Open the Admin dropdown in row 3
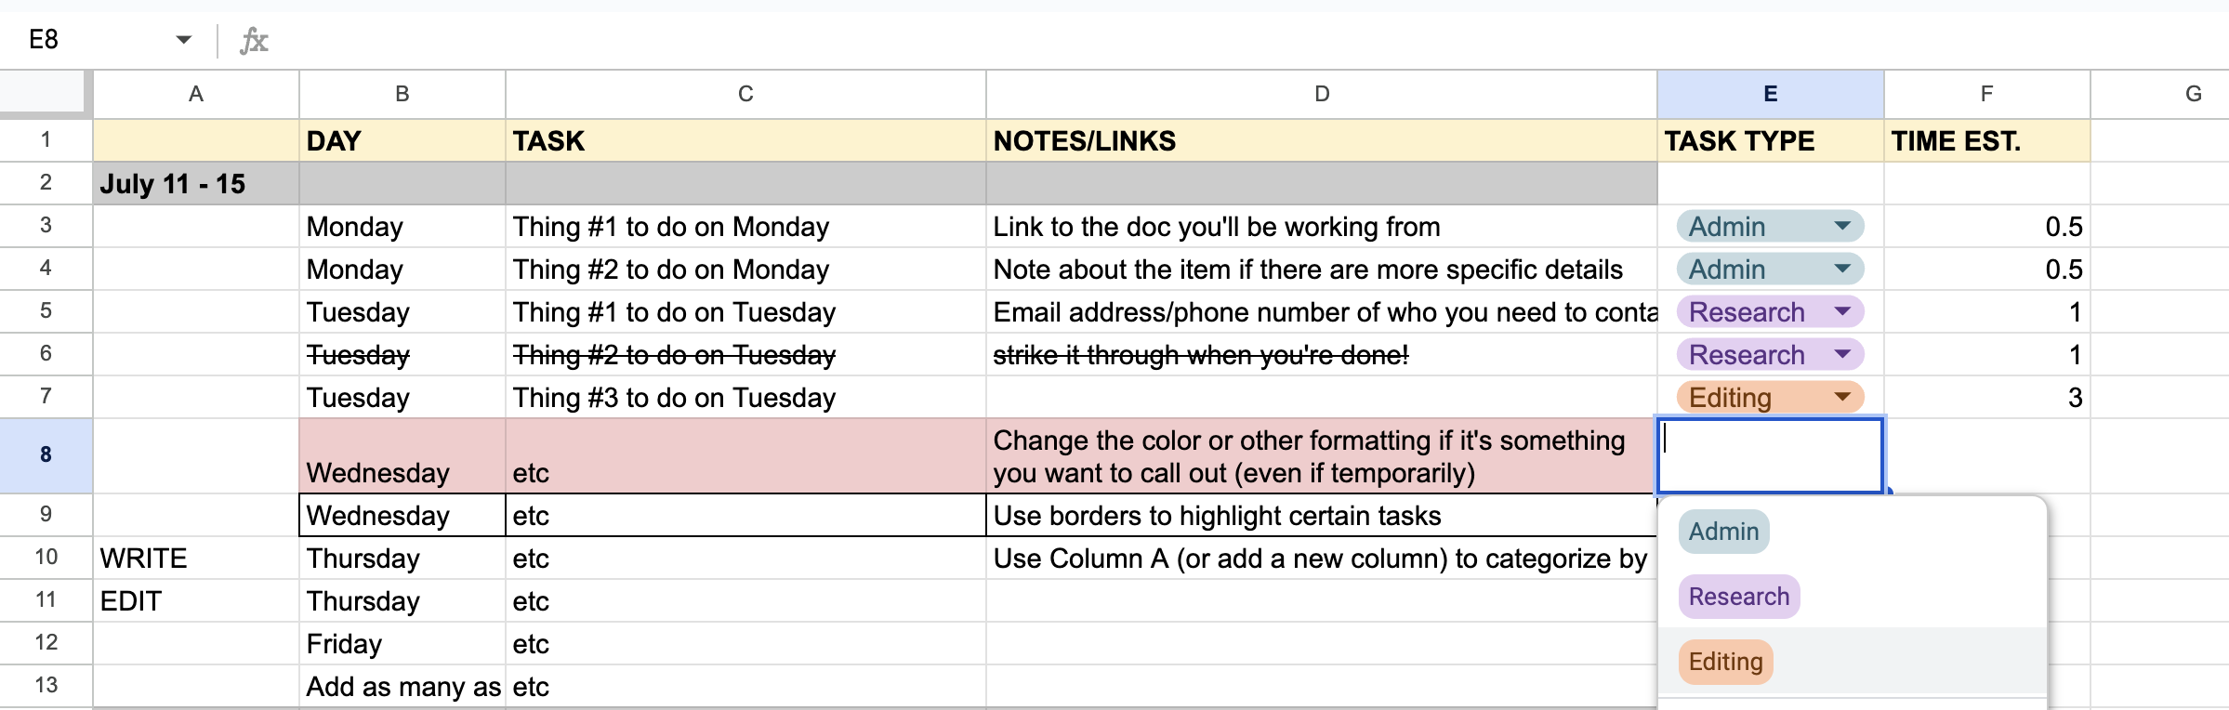2229x710 pixels. point(1845,226)
